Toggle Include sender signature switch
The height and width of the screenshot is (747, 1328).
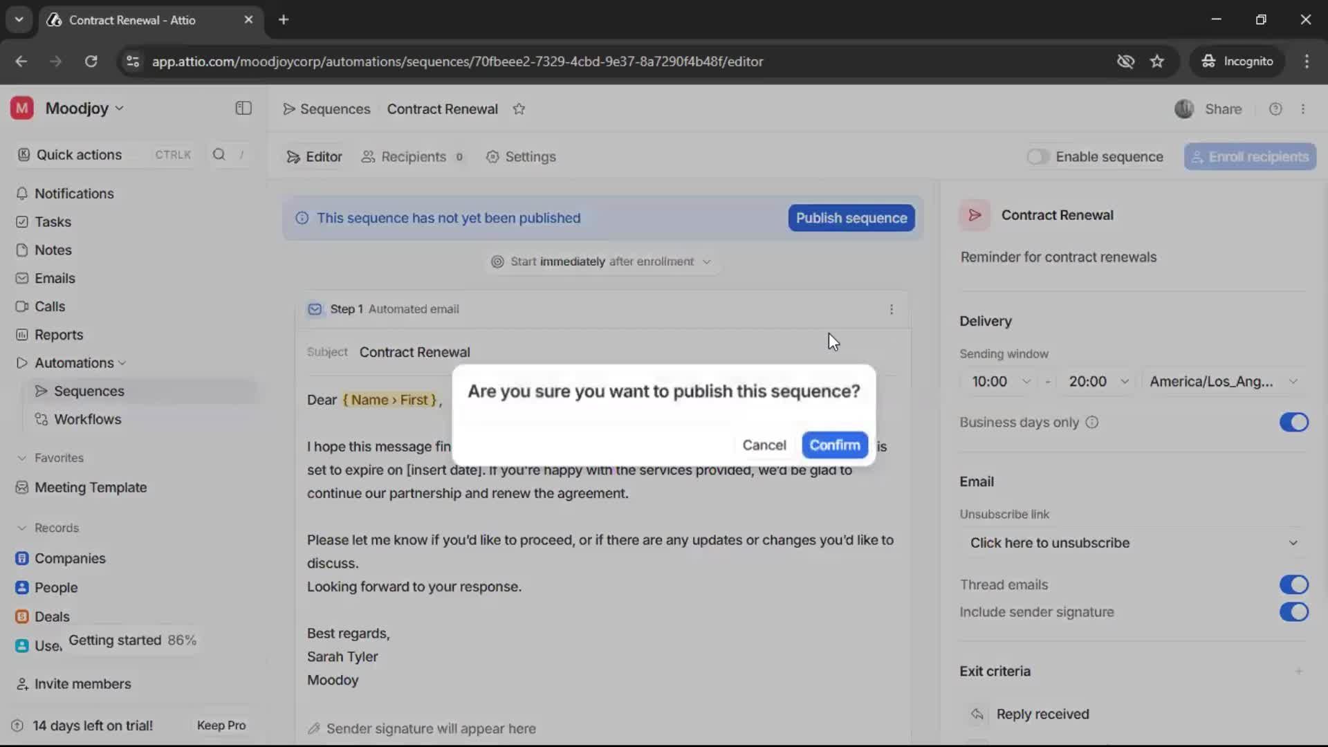point(1293,612)
